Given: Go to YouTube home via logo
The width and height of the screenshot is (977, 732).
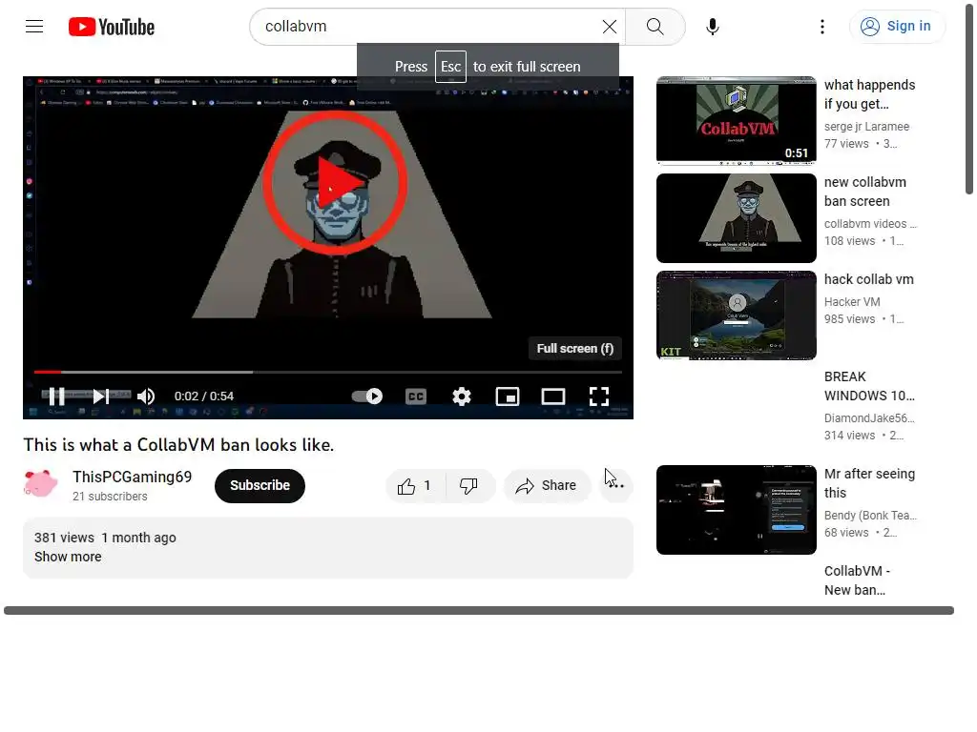Looking at the screenshot, I should click(112, 27).
